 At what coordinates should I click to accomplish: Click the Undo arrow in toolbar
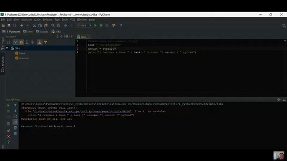(22, 25)
